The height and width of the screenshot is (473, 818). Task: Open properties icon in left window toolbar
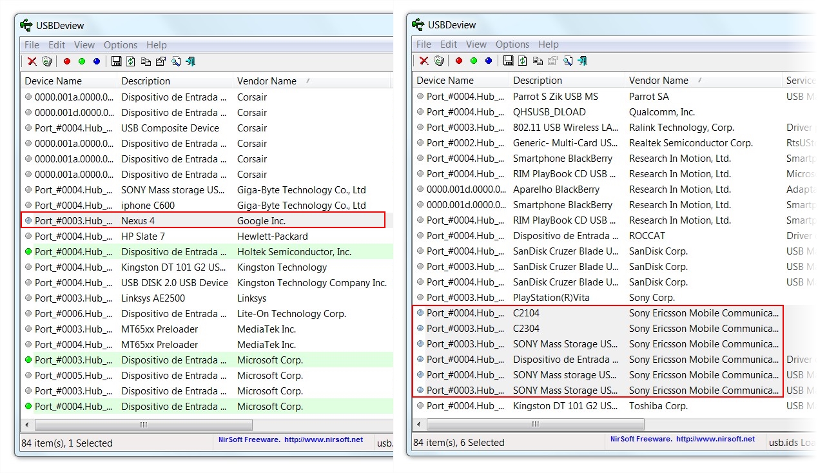click(161, 61)
